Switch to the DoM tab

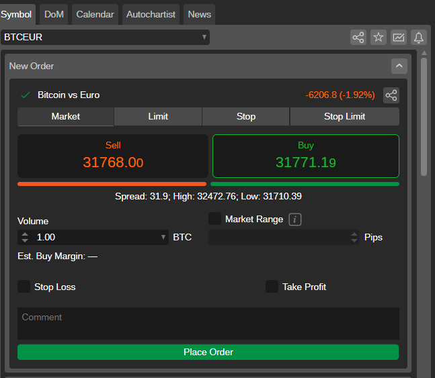click(x=54, y=14)
